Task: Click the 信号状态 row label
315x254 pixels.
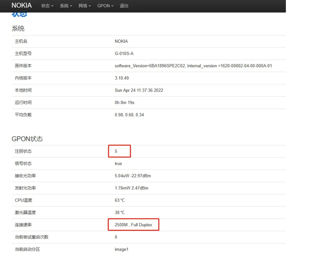Action: coord(23,164)
